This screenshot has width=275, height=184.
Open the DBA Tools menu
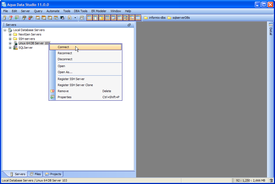pos(81,11)
